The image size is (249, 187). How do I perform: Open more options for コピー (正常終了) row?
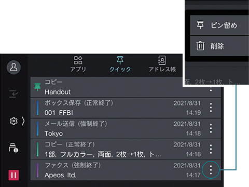tap(211, 149)
